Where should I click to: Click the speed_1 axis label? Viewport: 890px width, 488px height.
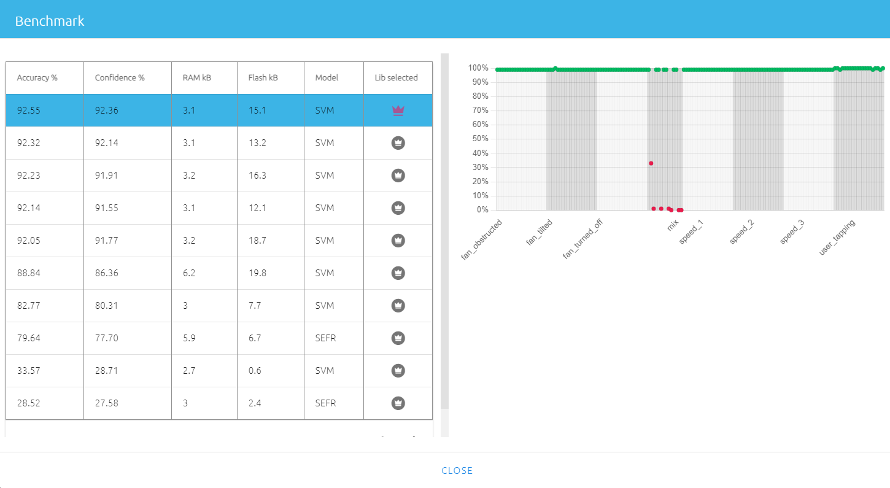tap(691, 232)
